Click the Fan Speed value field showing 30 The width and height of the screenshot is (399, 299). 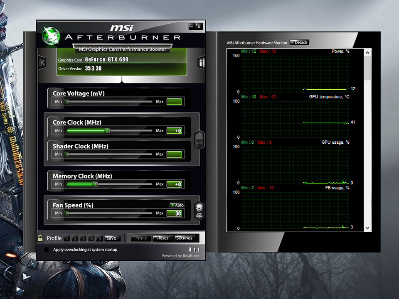(x=174, y=213)
